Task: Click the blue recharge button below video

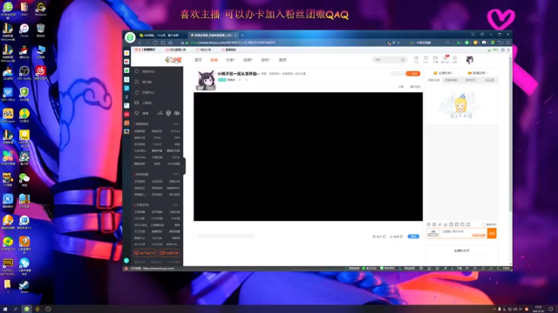Action: click(413, 236)
